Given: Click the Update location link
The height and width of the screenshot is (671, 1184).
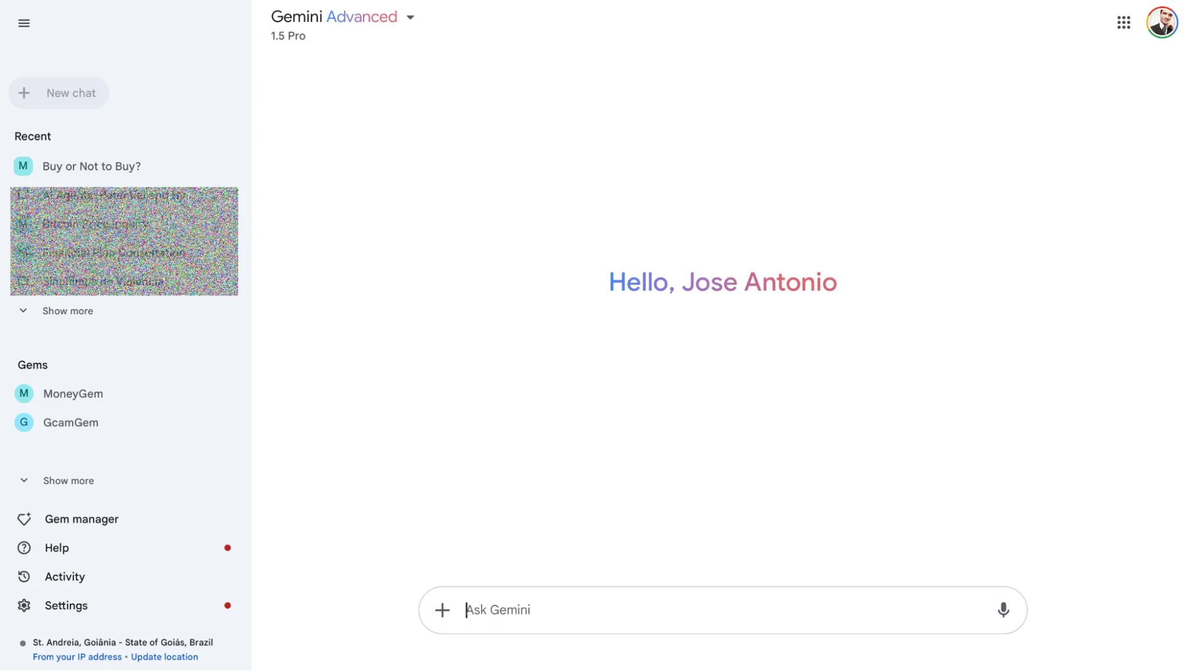Looking at the screenshot, I should coord(164,657).
